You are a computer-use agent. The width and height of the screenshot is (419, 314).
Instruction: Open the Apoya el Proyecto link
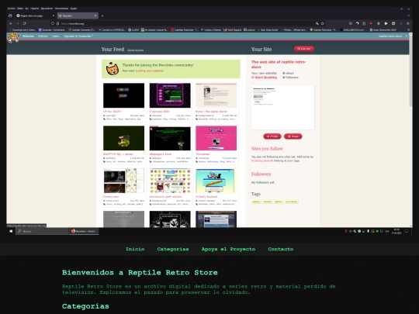point(228,249)
